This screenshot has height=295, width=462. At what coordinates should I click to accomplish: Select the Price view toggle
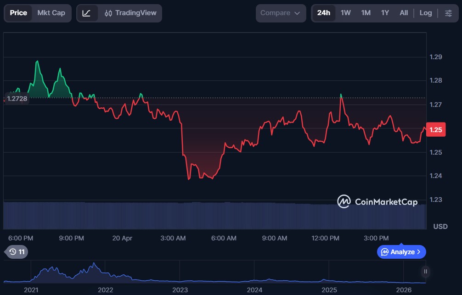18,13
